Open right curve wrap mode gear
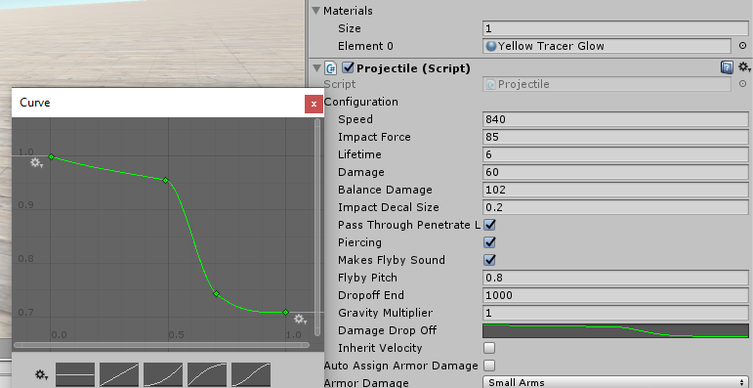The image size is (753, 388). pyautogui.click(x=301, y=319)
